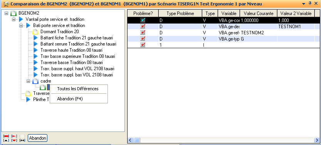Collapse the cadre tree node
The width and height of the screenshot is (321, 145).
pos(28,81)
